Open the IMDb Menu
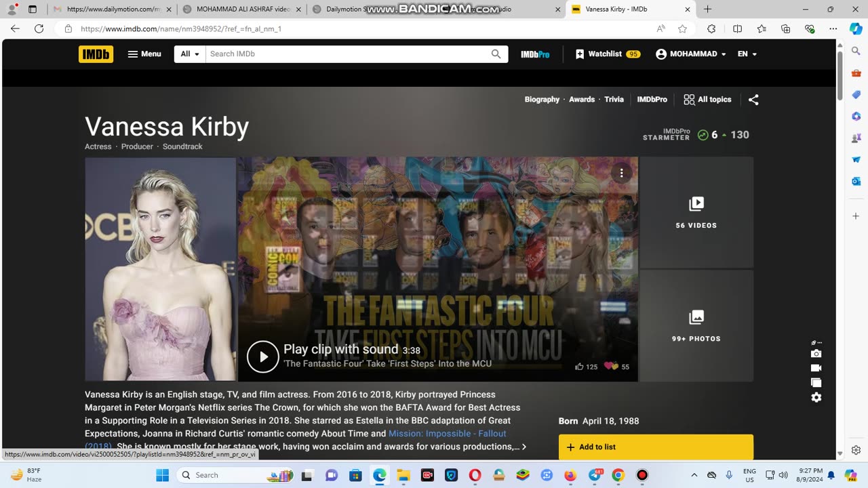Screen dimensions: 868x488 144,54
